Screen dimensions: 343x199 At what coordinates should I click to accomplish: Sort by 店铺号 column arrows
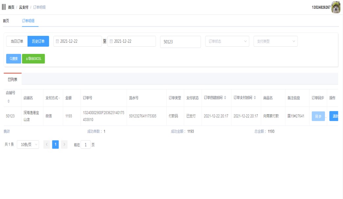click(9, 101)
